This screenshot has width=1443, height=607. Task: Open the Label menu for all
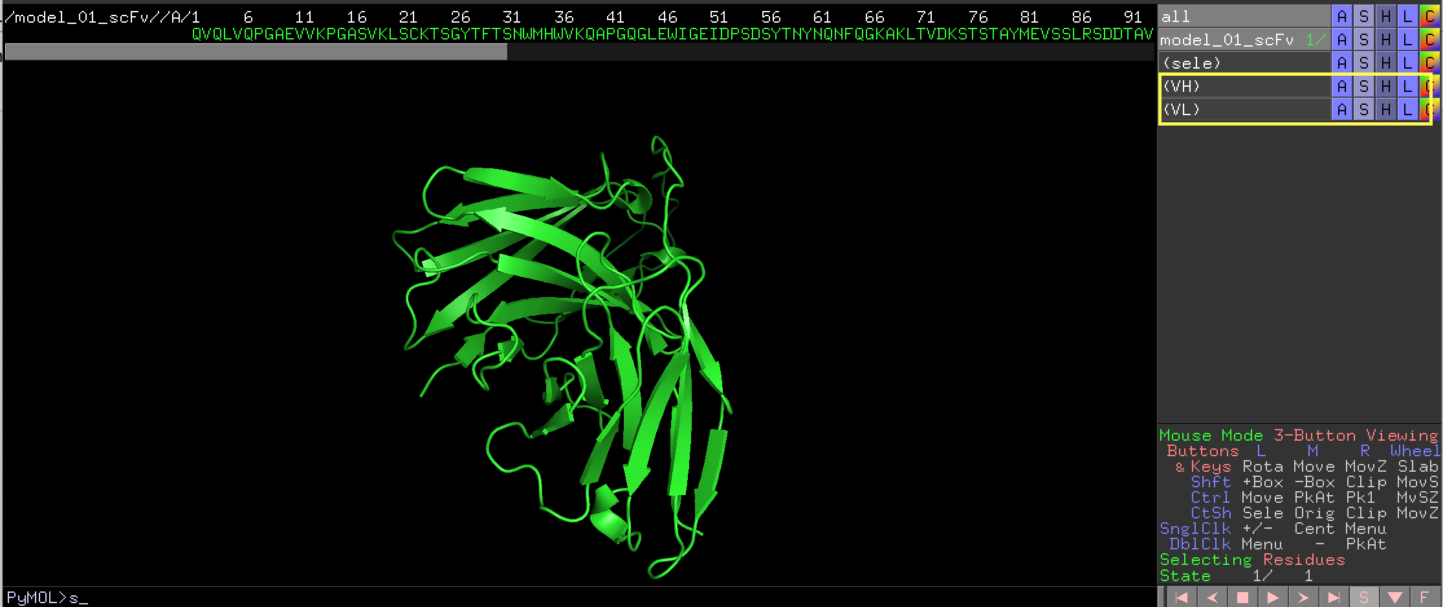1408,16
